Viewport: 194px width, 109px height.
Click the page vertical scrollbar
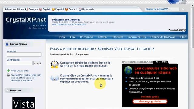[192, 28]
